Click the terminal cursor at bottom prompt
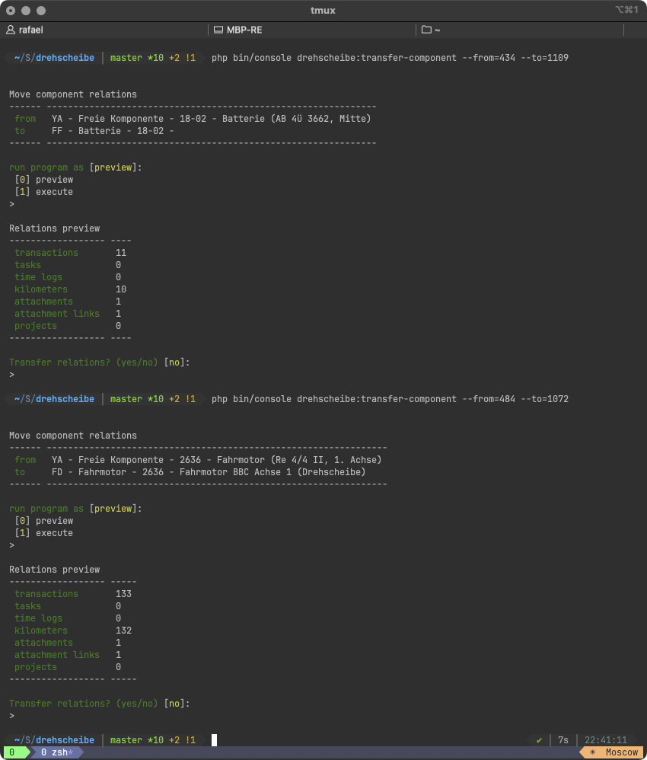The width and height of the screenshot is (647, 760). tap(215, 740)
